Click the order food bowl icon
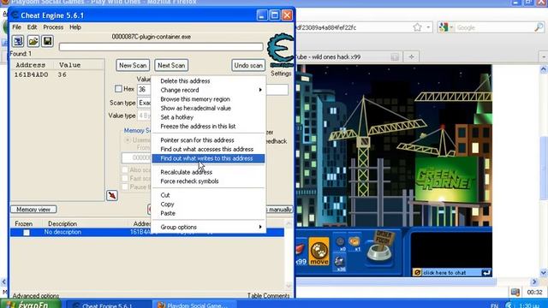Viewport: 548px width, 308px height. pos(380,247)
